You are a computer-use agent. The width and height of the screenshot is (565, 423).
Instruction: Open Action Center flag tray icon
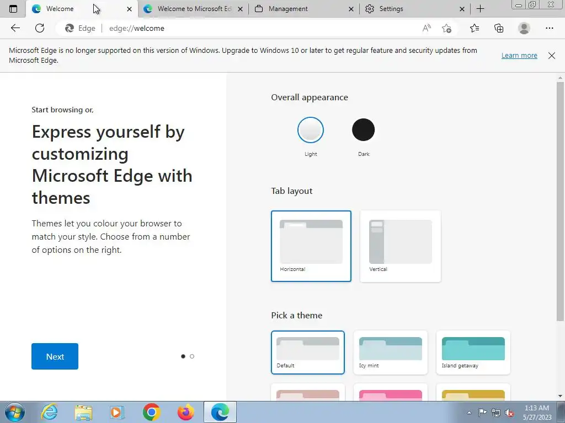pos(482,412)
